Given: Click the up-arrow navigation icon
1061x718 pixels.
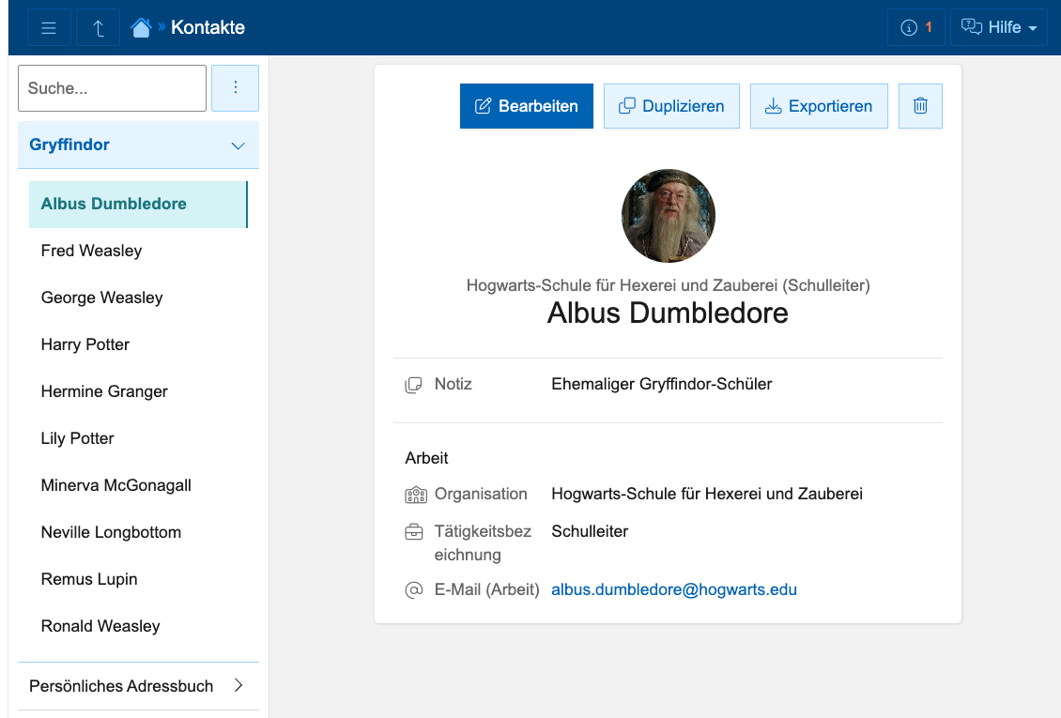Looking at the screenshot, I should [x=98, y=28].
